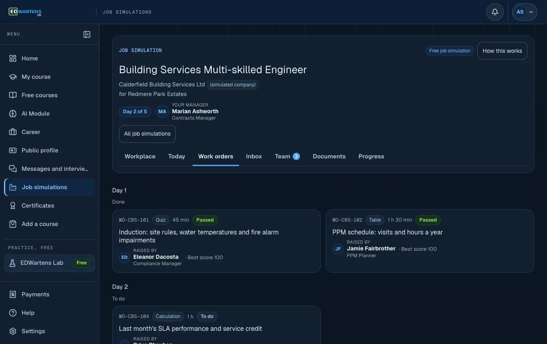This screenshot has height=344, width=547.
Task: Click the MA manager avatar
Action: tap(162, 112)
